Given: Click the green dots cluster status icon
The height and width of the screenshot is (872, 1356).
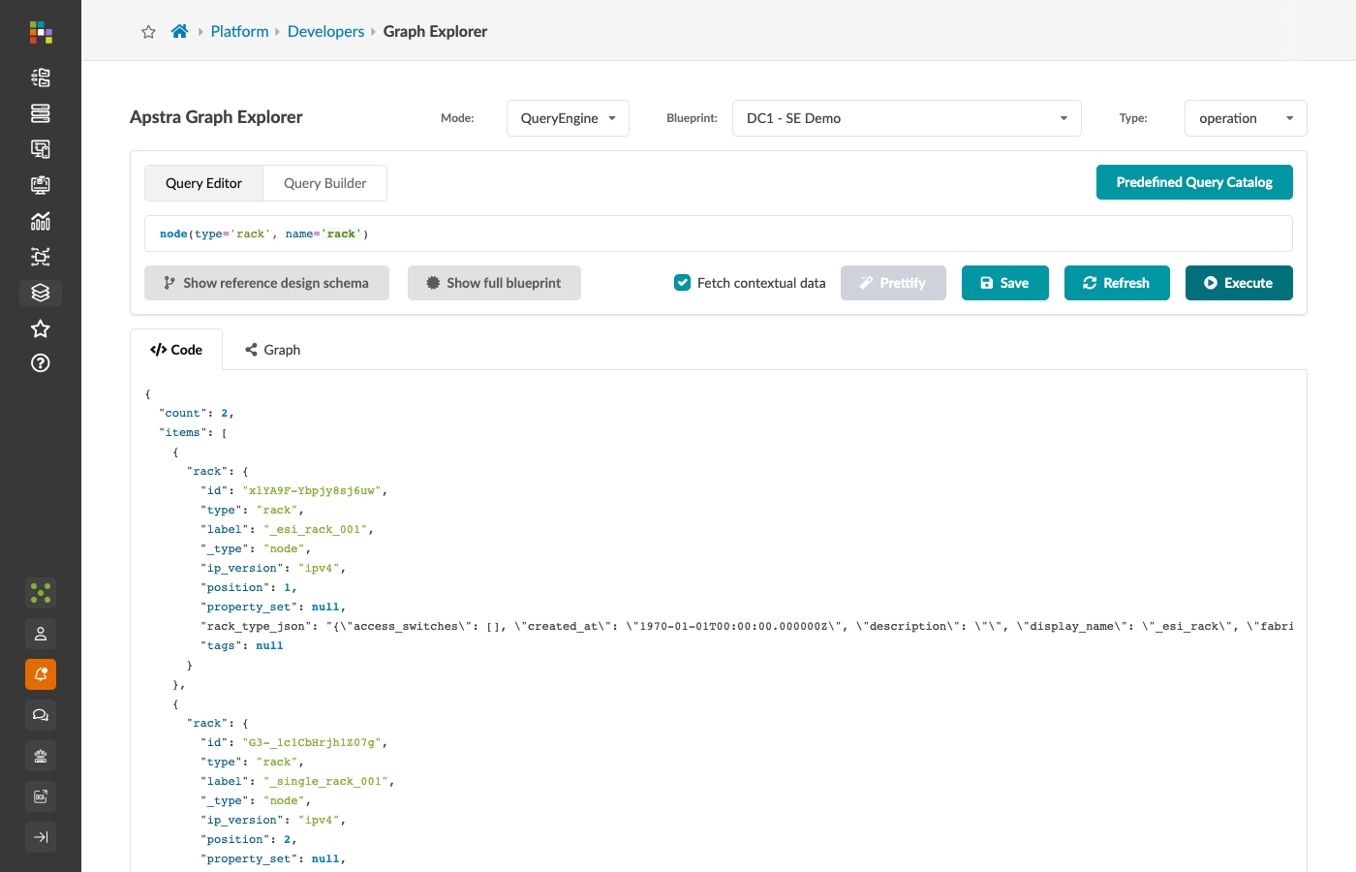Looking at the screenshot, I should [41, 592].
